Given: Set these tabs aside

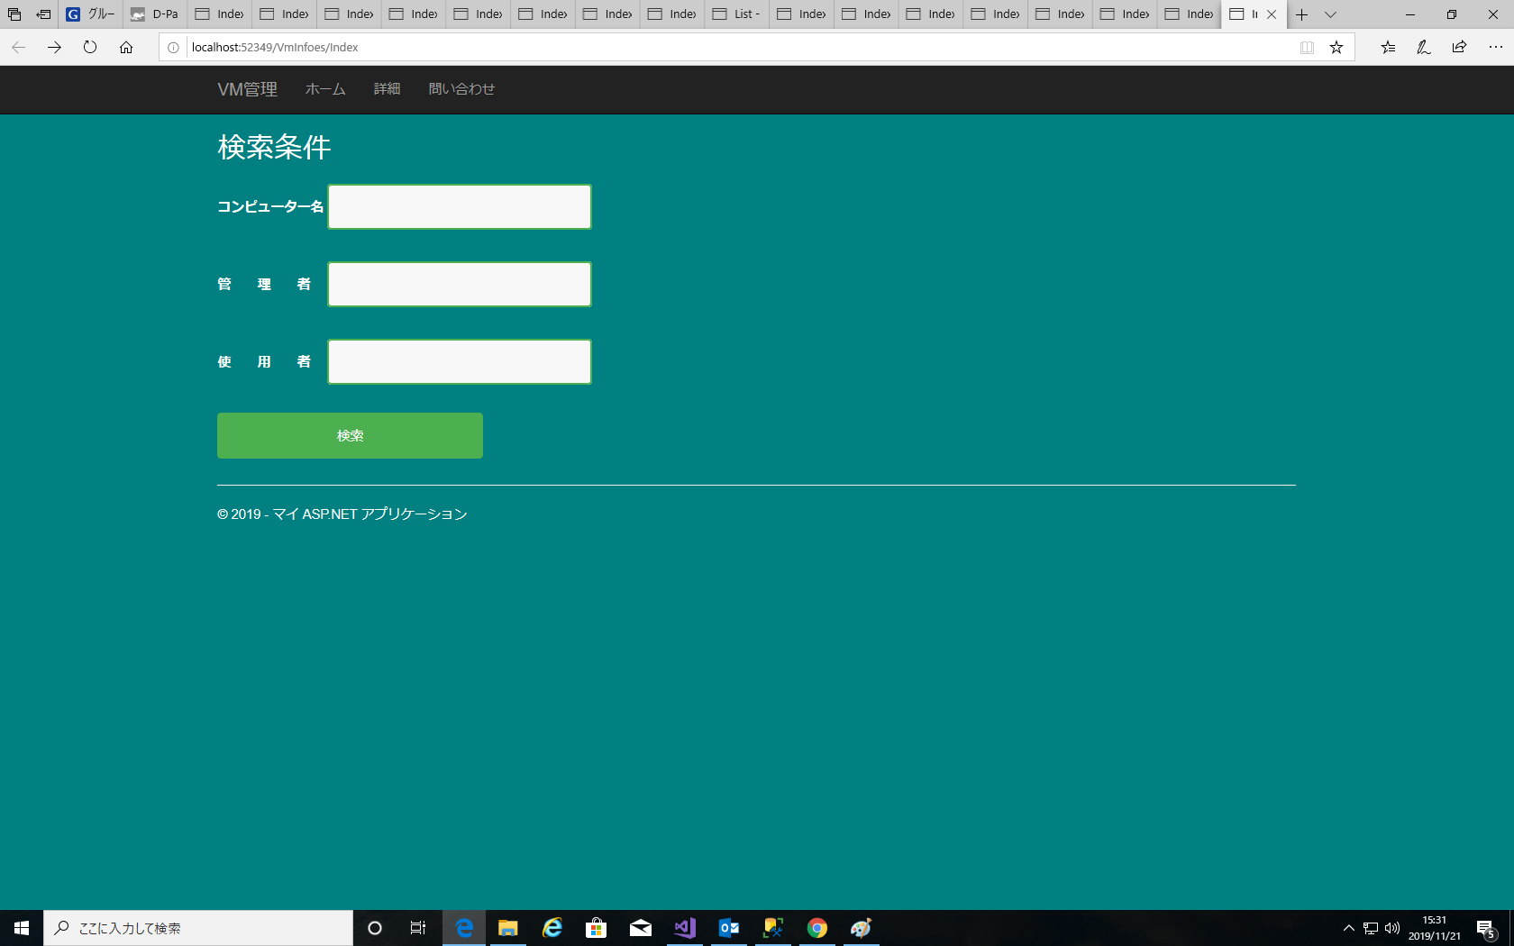Looking at the screenshot, I should pyautogui.click(x=43, y=14).
